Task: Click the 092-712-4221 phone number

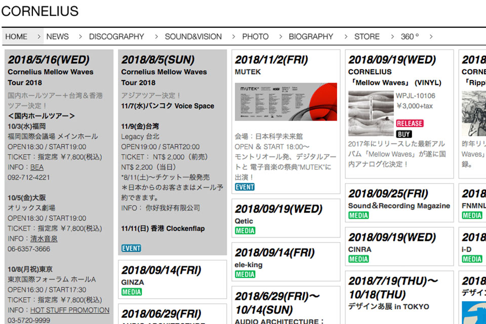Action: pyautogui.click(x=28, y=177)
